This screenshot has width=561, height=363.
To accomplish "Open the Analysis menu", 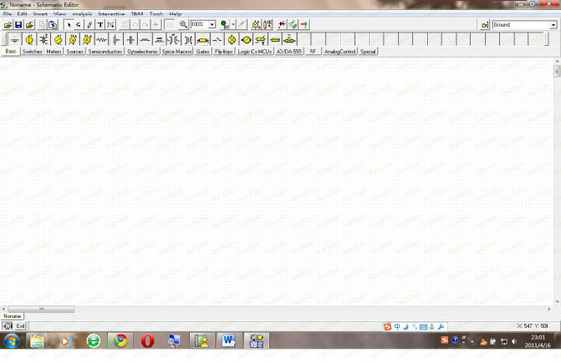I will point(81,14).
